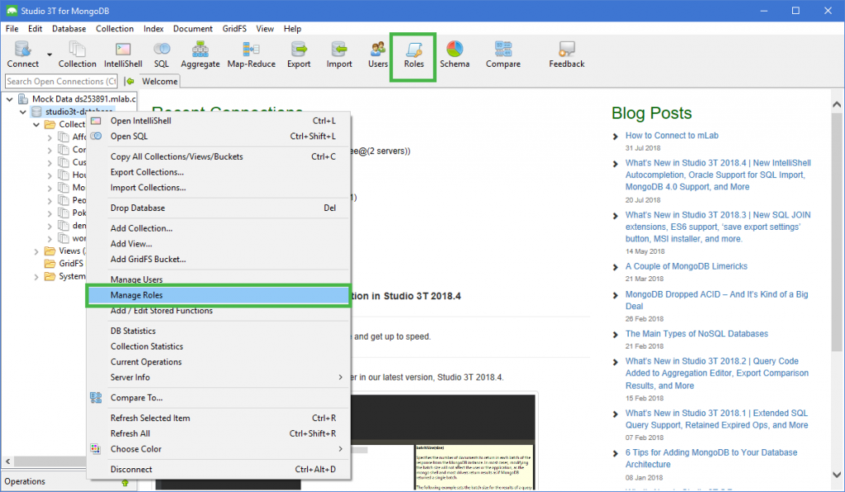Click the Compare toolbar icon

point(503,55)
